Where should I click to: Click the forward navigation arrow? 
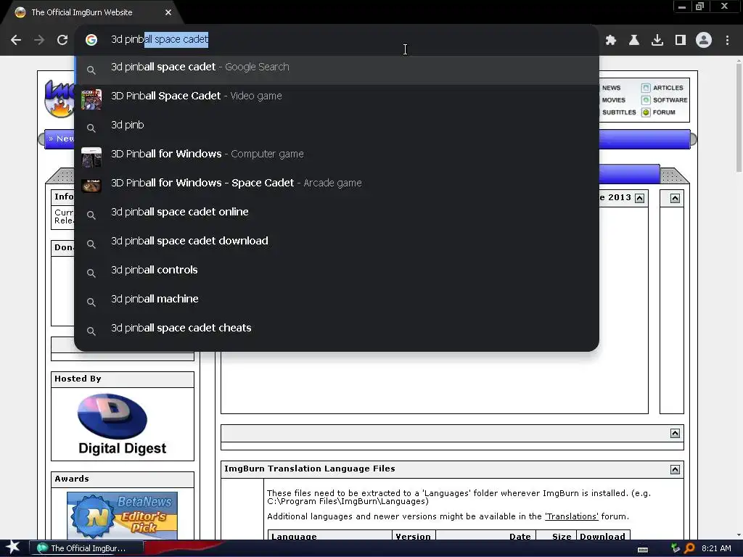[39, 40]
